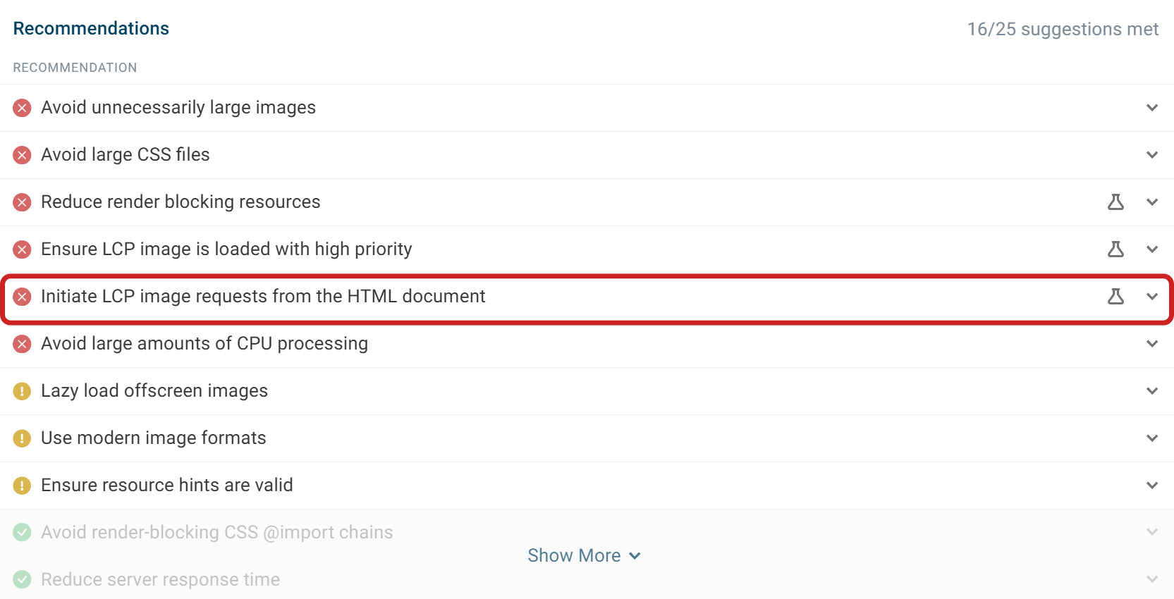
Task: Expand the Avoid large CSS files chevron
Action: pyautogui.click(x=1152, y=155)
